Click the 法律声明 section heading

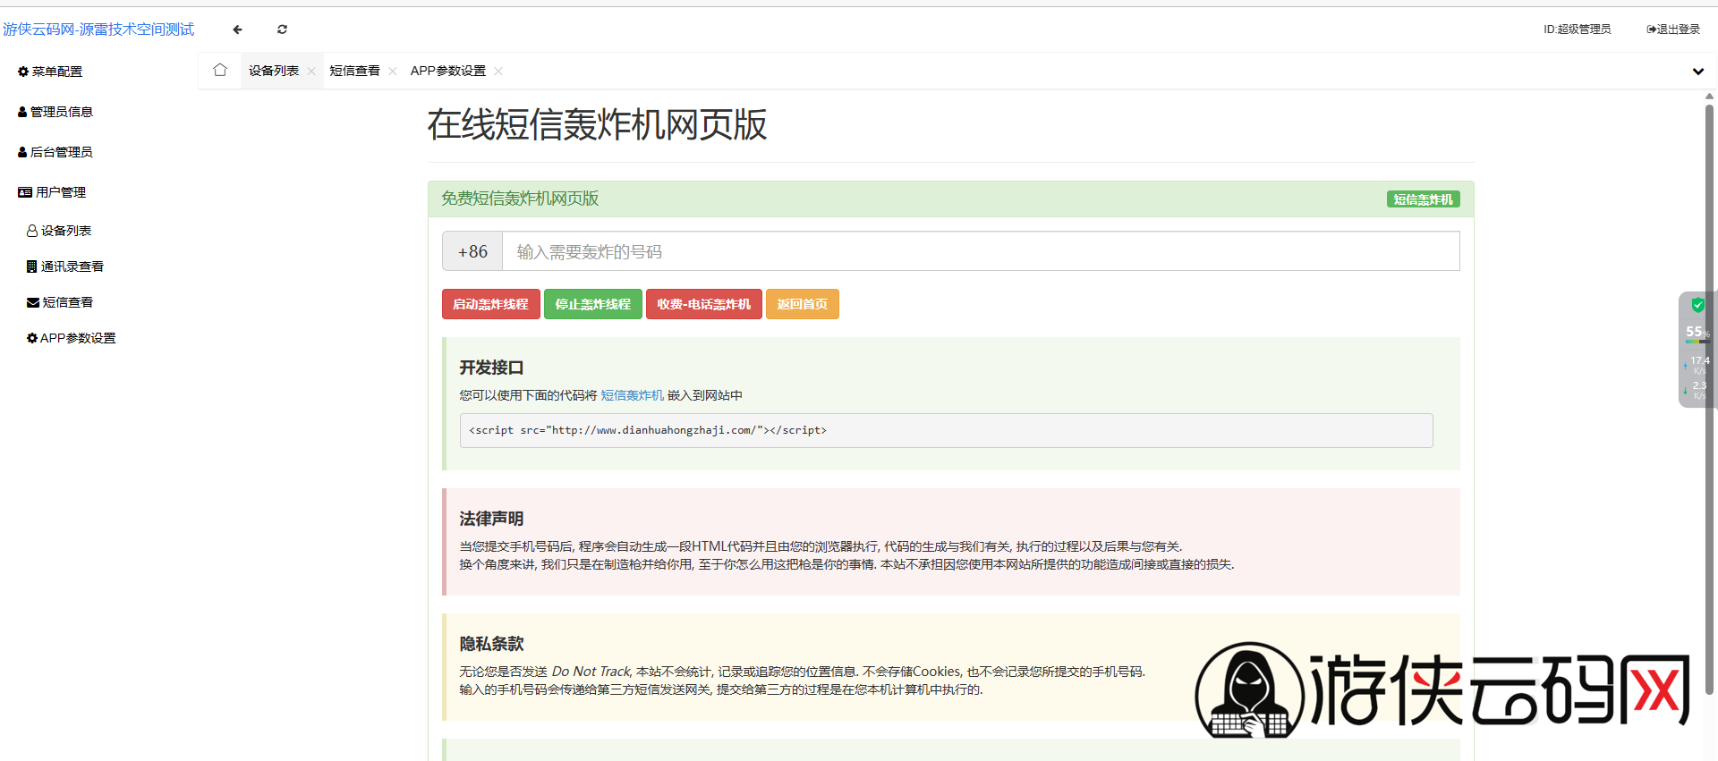pos(491,519)
